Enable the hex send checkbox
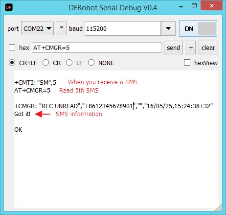This screenshot has width=226, height=215. 12,48
